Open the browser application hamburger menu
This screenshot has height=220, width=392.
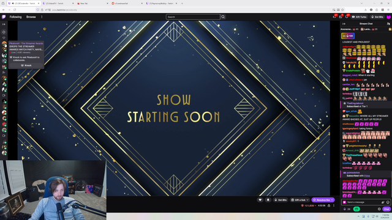pyautogui.click(x=388, y=10)
